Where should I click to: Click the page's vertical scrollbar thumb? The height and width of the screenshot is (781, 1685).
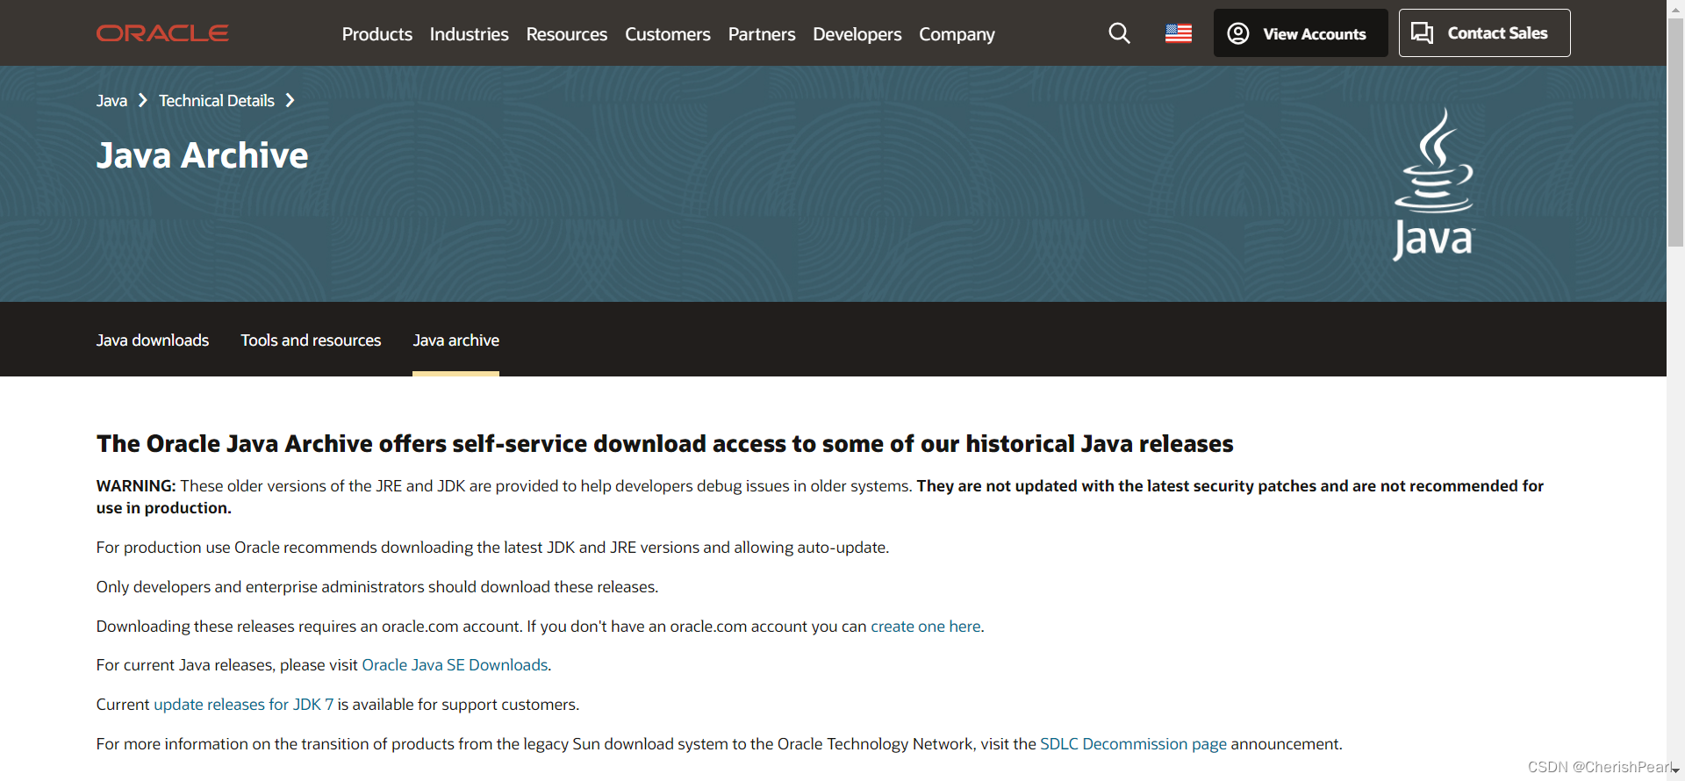point(1675,132)
